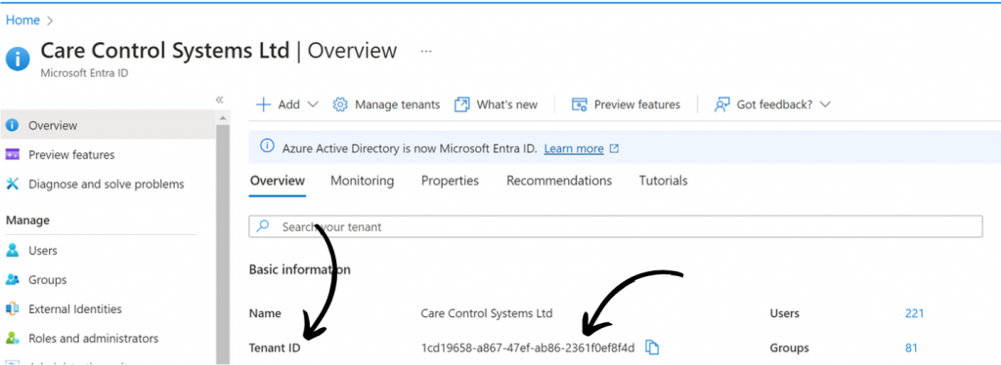Click Got feedback? in toolbar
This screenshot has width=1001, height=365.
click(x=772, y=104)
